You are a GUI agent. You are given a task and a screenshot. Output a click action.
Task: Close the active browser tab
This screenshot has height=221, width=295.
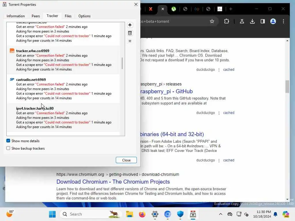(163, 9)
